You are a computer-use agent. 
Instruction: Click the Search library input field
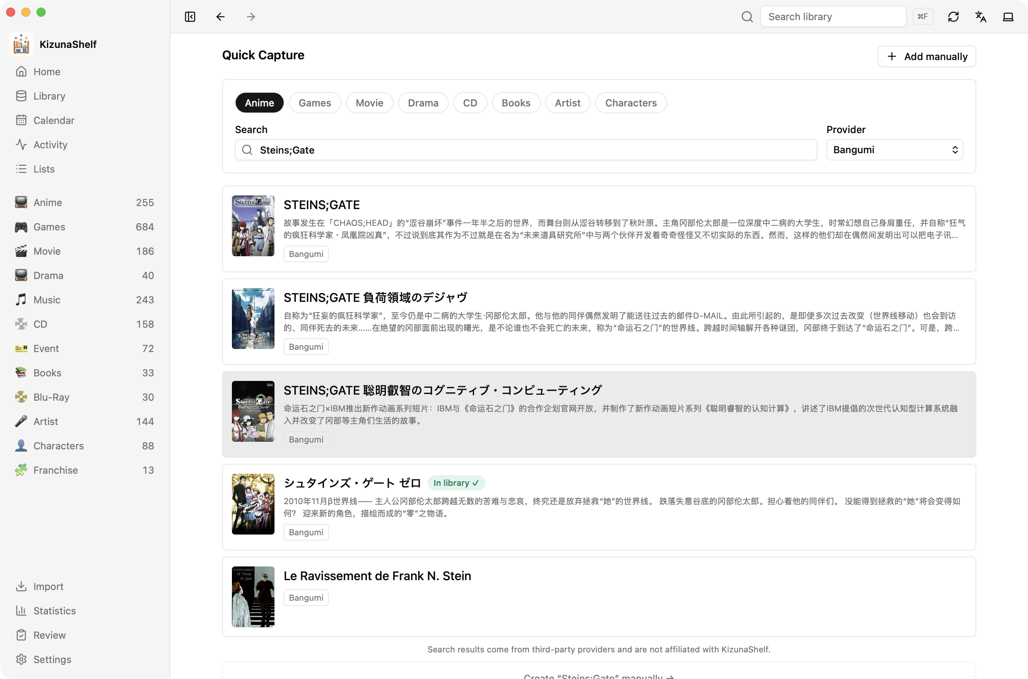point(833,16)
